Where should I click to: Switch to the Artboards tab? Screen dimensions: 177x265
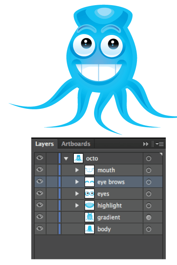click(76, 144)
